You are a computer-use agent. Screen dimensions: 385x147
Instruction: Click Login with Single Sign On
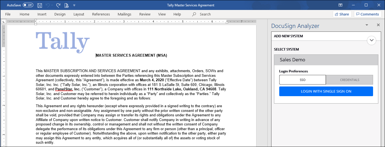326,91
